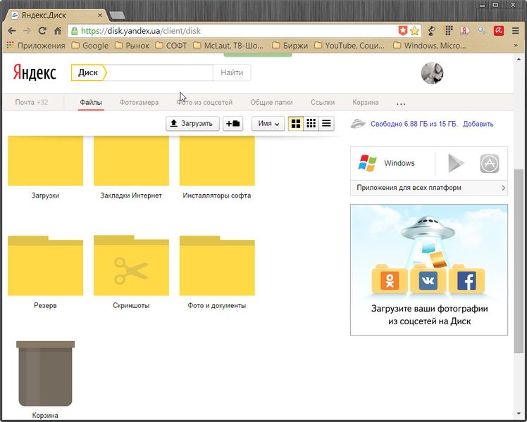527x422 pixels.
Task: Open the Фото из соцсетей tab
Action: (204, 102)
